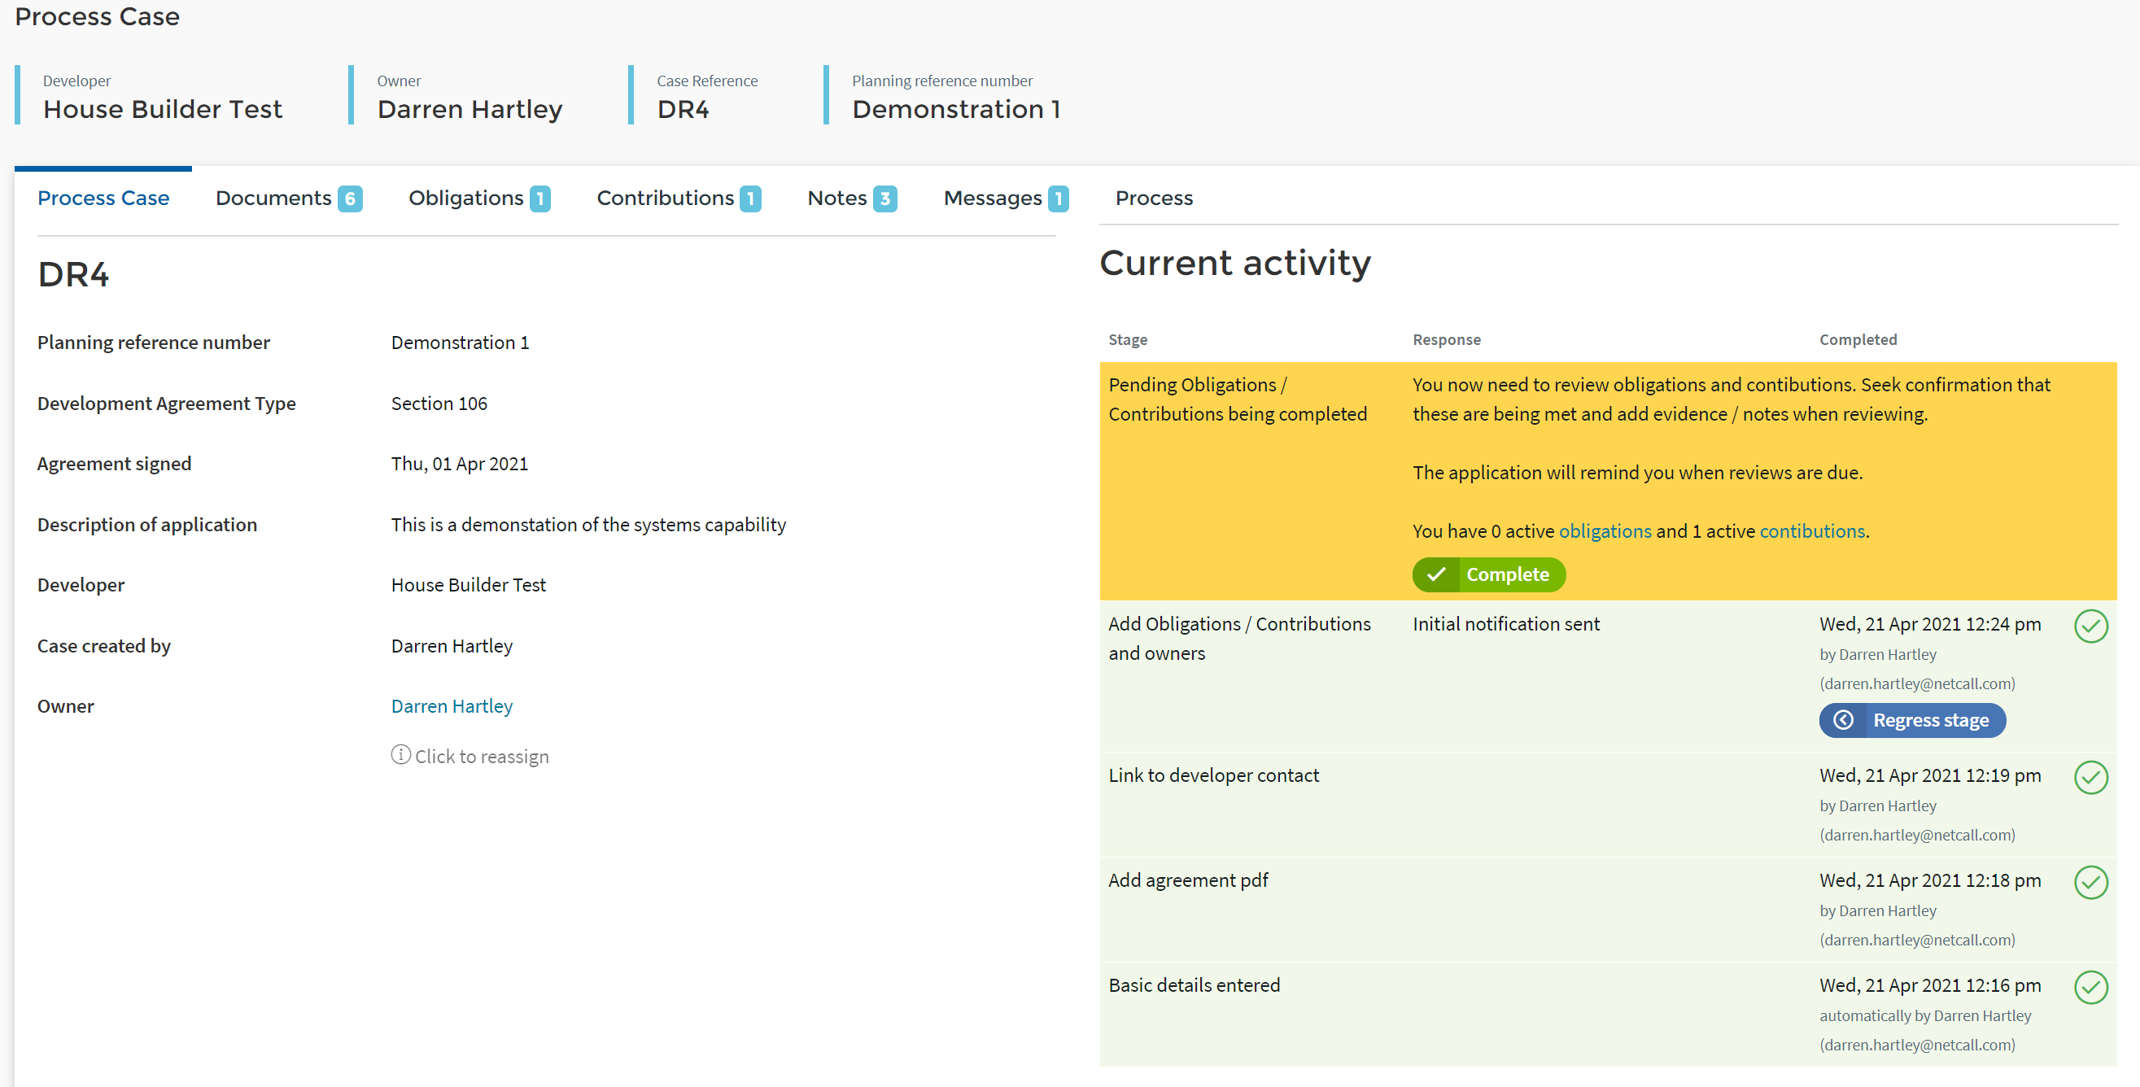2140x1087 pixels.
Task: Click the Notes count badge showing 3
Action: pyautogui.click(x=884, y=199)
